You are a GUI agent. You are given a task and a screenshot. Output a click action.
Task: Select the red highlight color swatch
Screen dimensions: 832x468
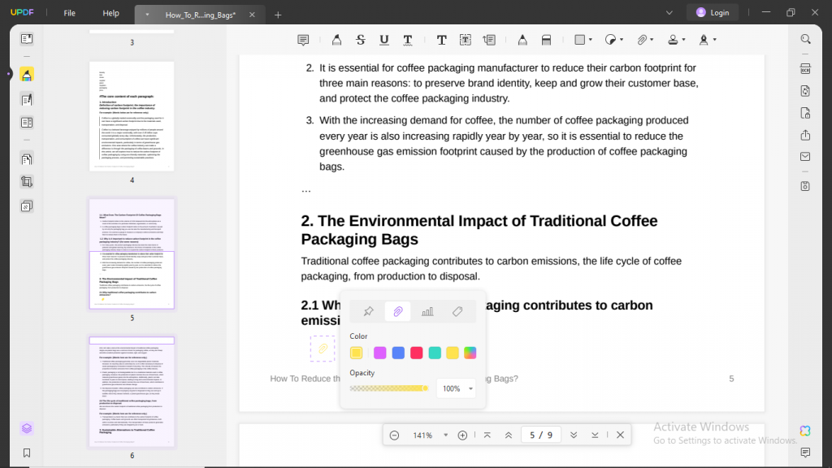[x=417, y=353]
